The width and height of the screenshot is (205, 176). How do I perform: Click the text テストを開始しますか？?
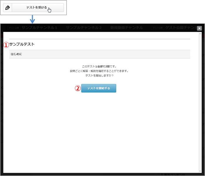click(99, 75)
